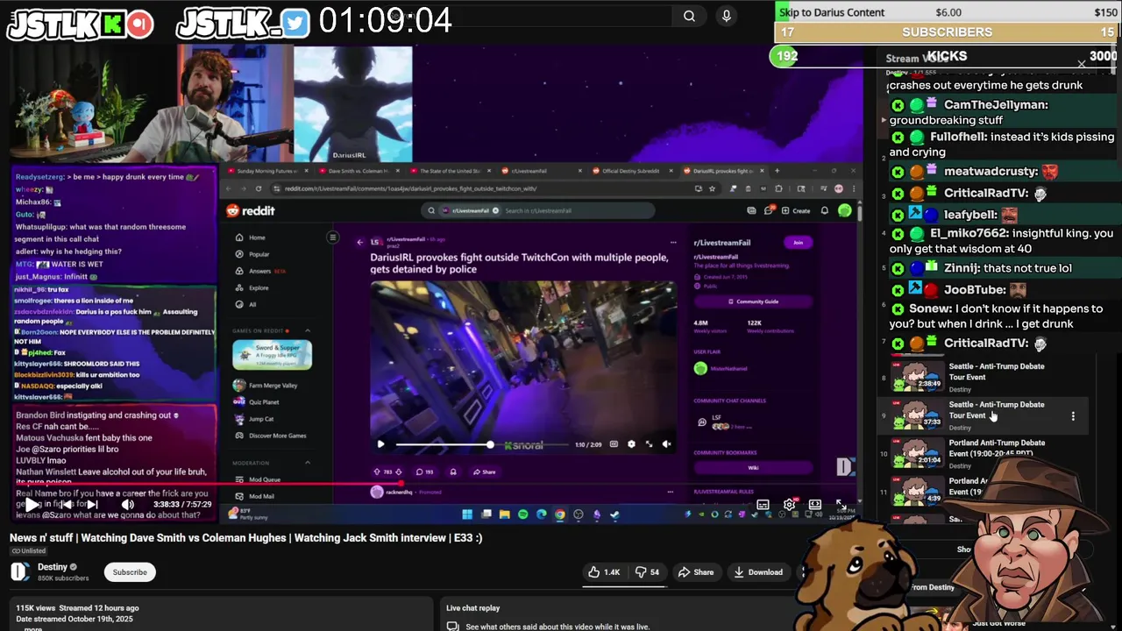
Task: Enter fullscreen on the YouTube player
Action: tap(841, 504)
